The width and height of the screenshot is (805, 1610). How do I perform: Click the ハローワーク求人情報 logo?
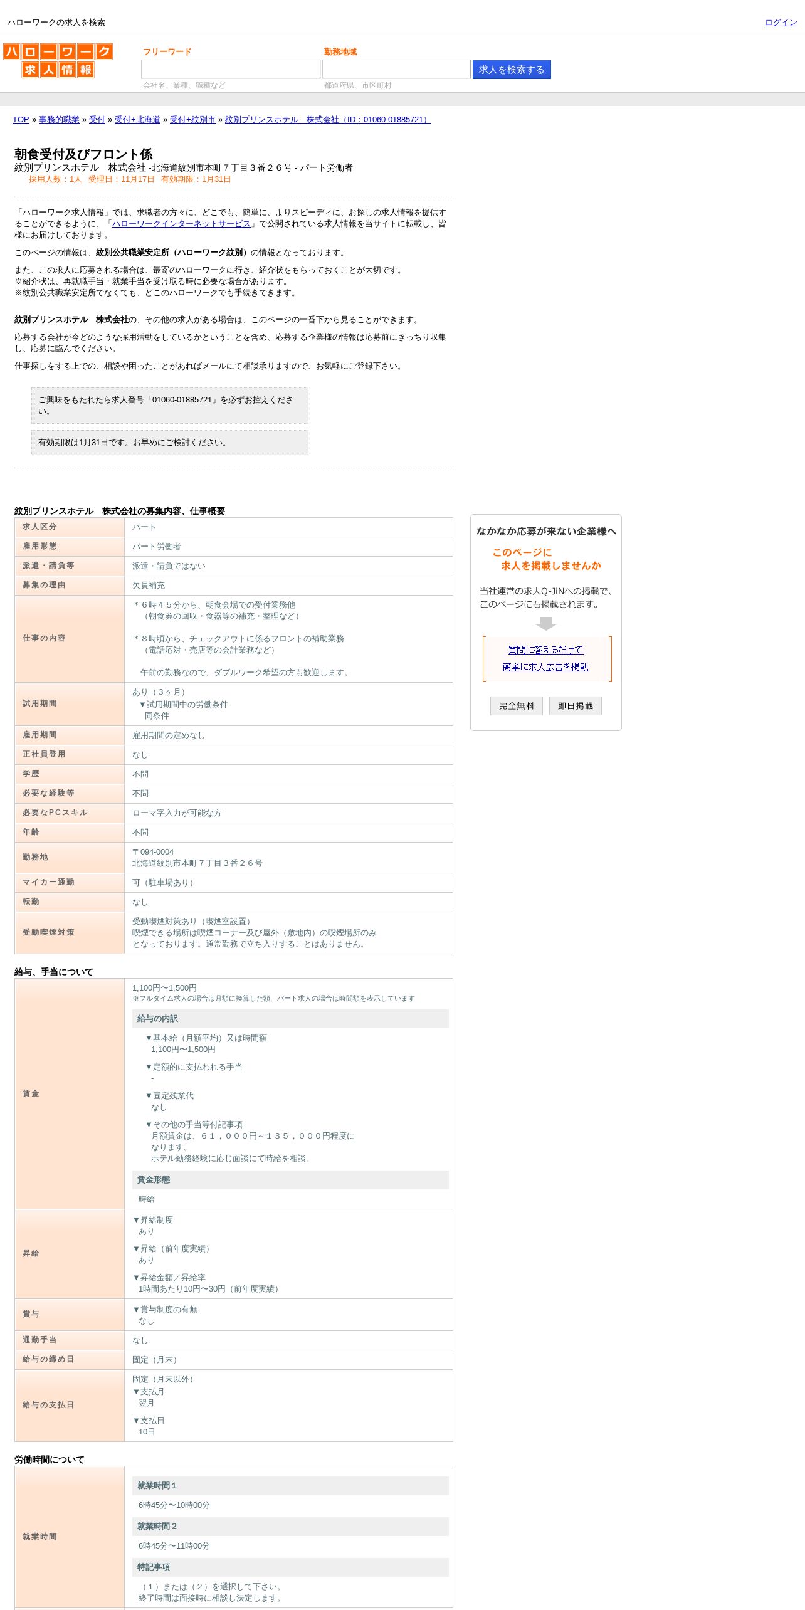[x=58, y=60]
